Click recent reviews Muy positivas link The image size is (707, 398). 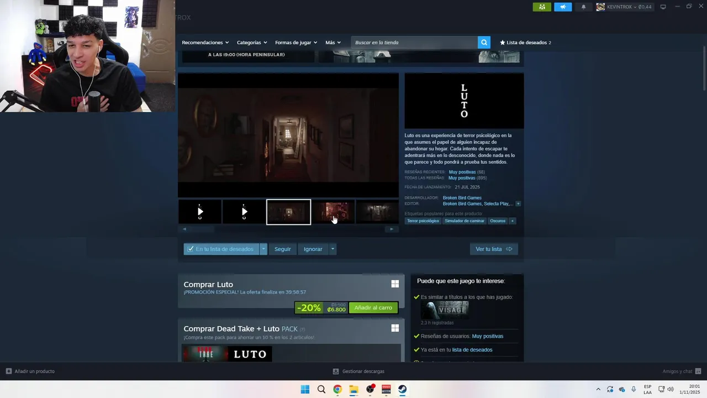coord(462,172)
